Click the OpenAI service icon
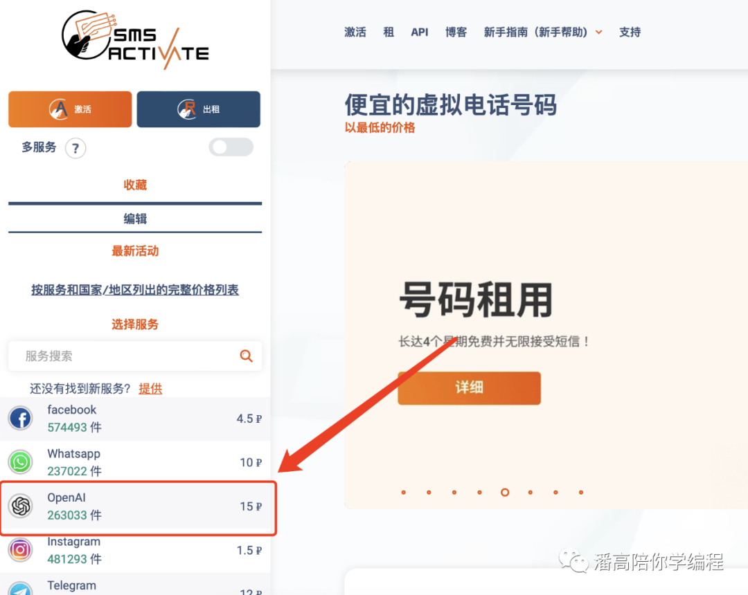The image size is (748, 595). (x=21, y=506)
